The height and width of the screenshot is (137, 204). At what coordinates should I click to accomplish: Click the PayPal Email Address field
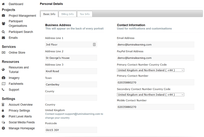point(155,58)
